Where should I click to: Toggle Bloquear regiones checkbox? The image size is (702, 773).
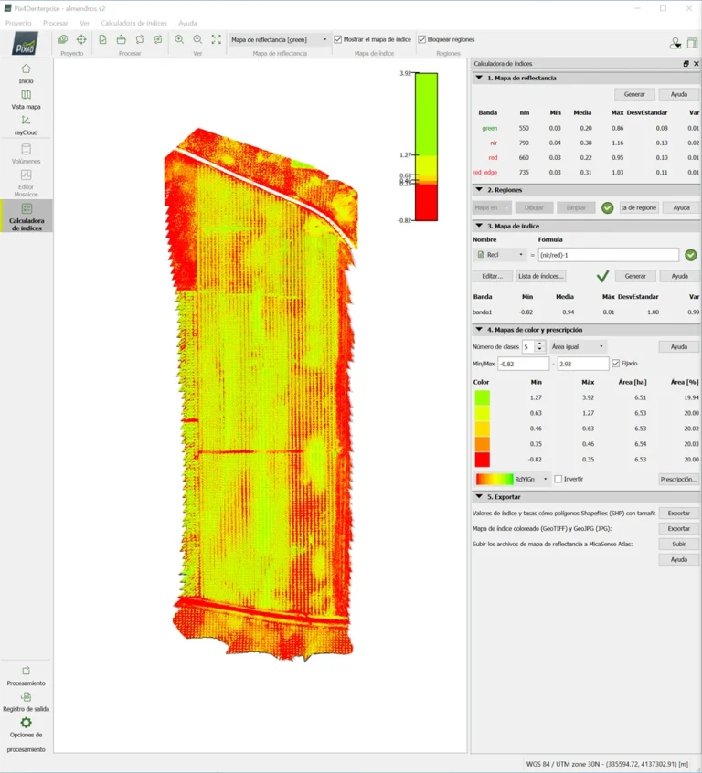coord(421,39)
